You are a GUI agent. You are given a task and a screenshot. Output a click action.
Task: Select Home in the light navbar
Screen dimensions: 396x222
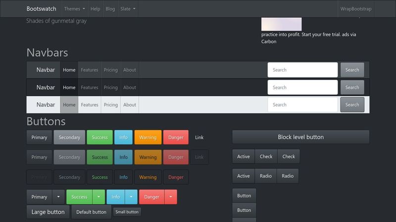pyautogui.click(x=69, y=105)
